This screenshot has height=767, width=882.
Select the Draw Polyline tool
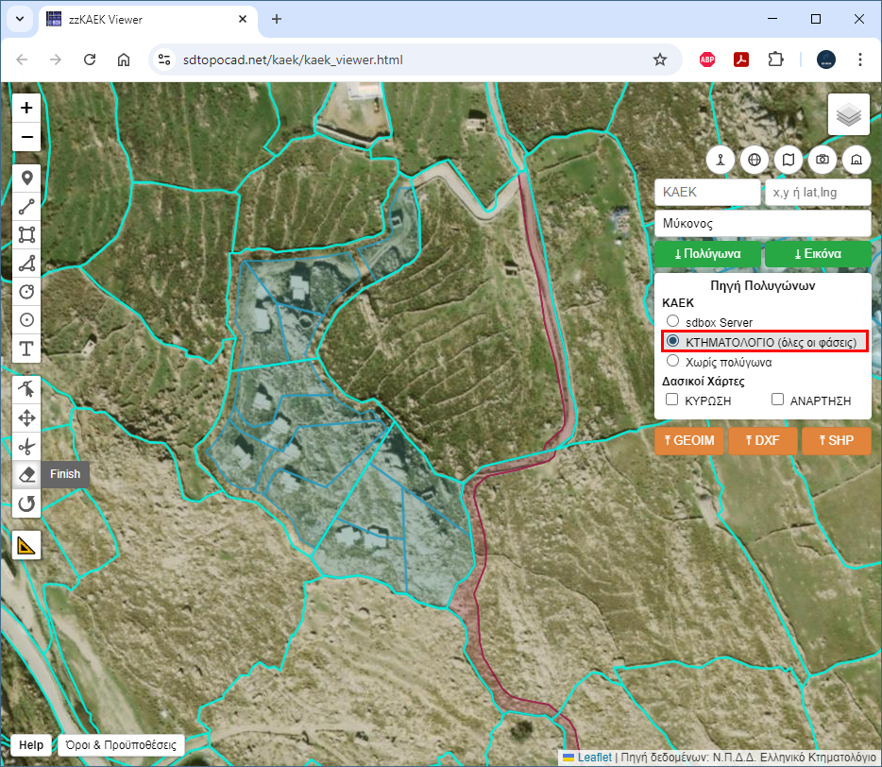[26, 206]
